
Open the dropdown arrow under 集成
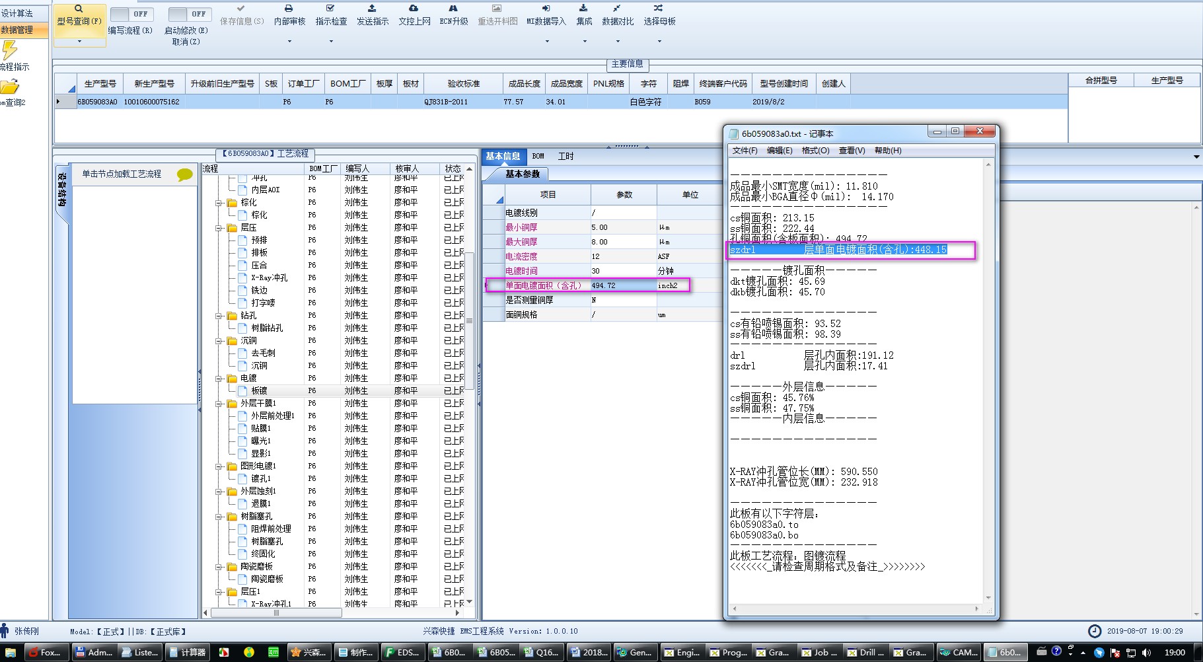(x=585, y=42)
